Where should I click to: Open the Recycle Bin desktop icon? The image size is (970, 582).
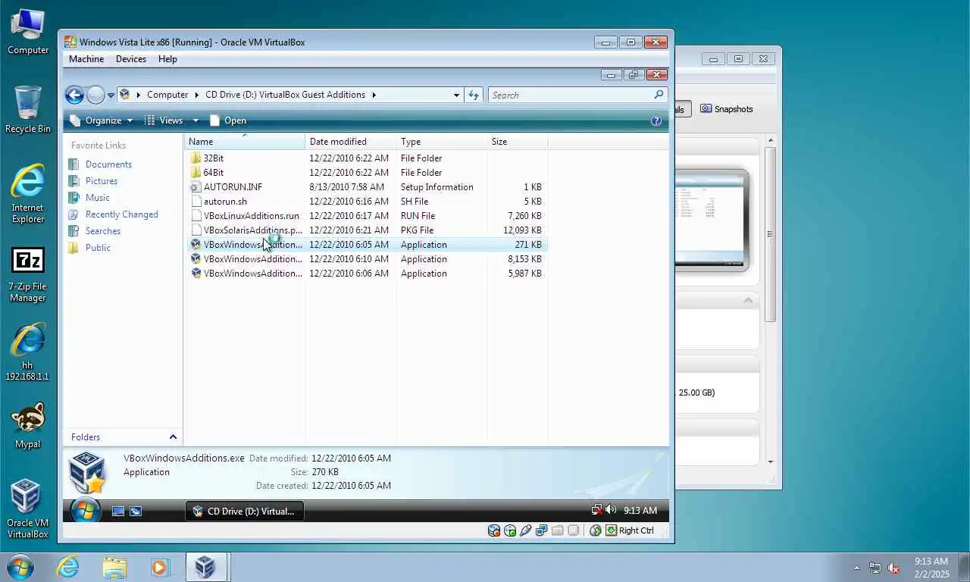pyautogui.click(x=28, y=110)
